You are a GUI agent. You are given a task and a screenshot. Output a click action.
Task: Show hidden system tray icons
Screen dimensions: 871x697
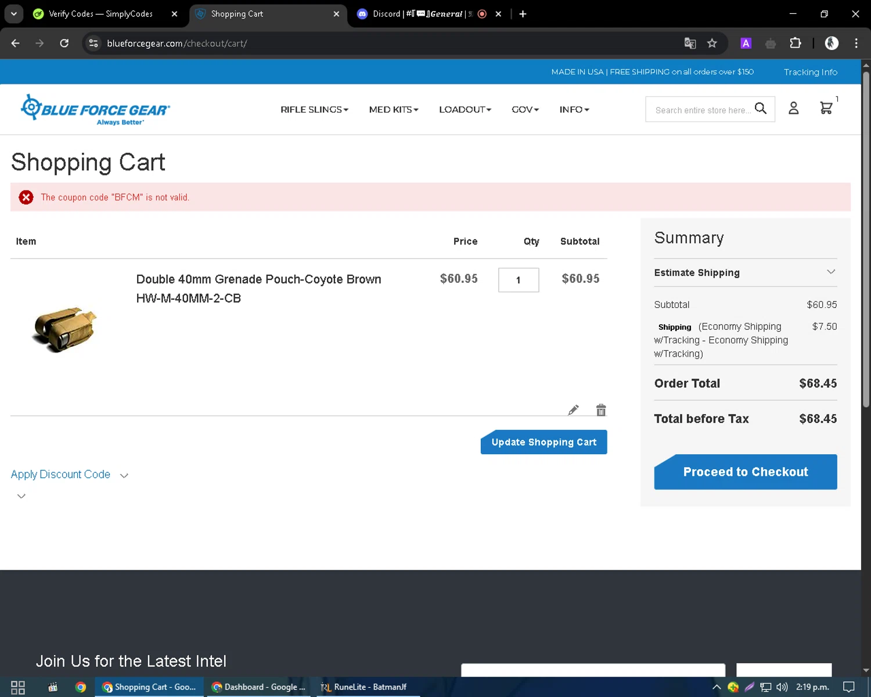pos(717,687)
